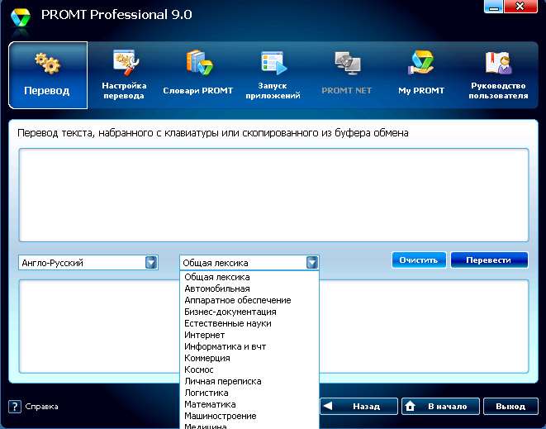Click the В начало home button
The height and width of the screenshot is (429, 546).
coord(440,407)
